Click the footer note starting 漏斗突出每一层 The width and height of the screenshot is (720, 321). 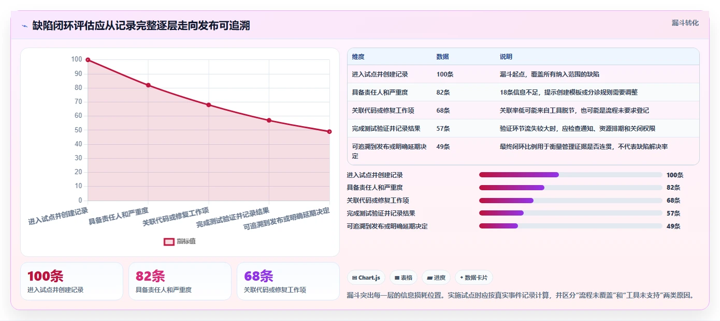pos(520,296)
